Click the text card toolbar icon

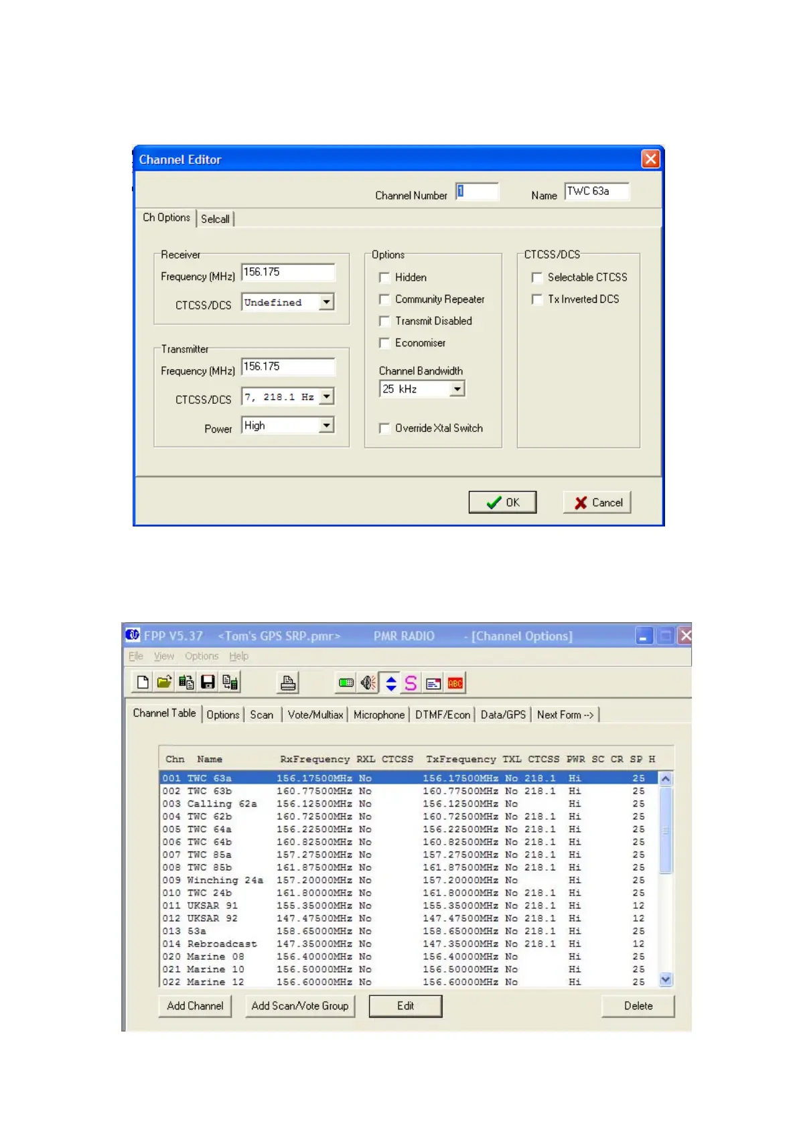[433, 683]
